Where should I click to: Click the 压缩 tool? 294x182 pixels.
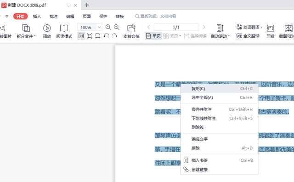(x=271, y=31)
